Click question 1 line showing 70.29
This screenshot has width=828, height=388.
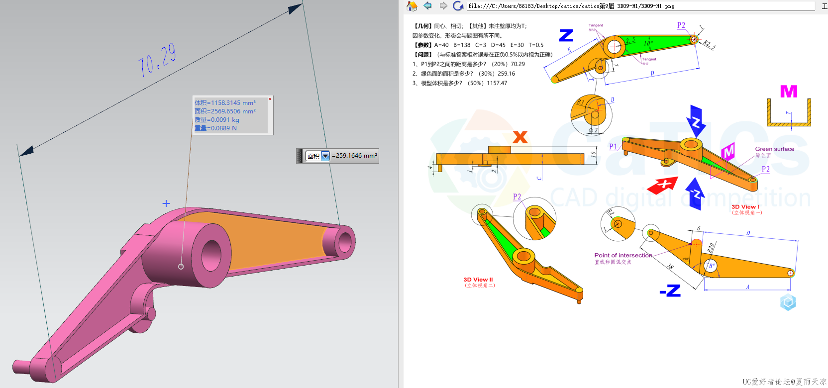tap(468, 64)
